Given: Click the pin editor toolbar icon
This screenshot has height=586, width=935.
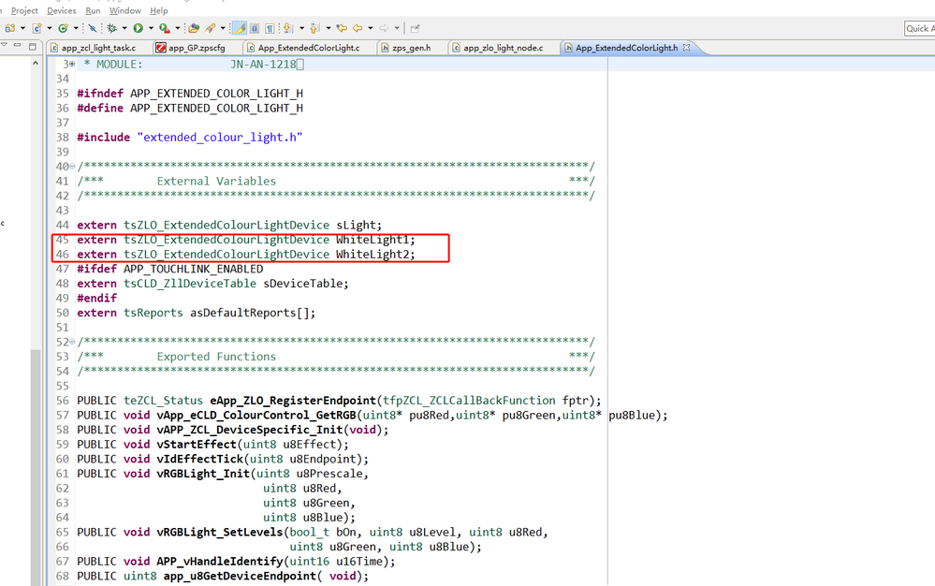Looking at the screenshot, I should (415, 28).
